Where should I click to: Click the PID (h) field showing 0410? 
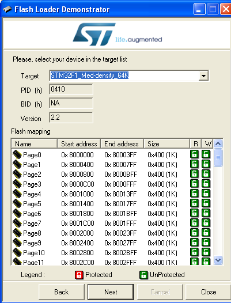(x=71, y=89)
